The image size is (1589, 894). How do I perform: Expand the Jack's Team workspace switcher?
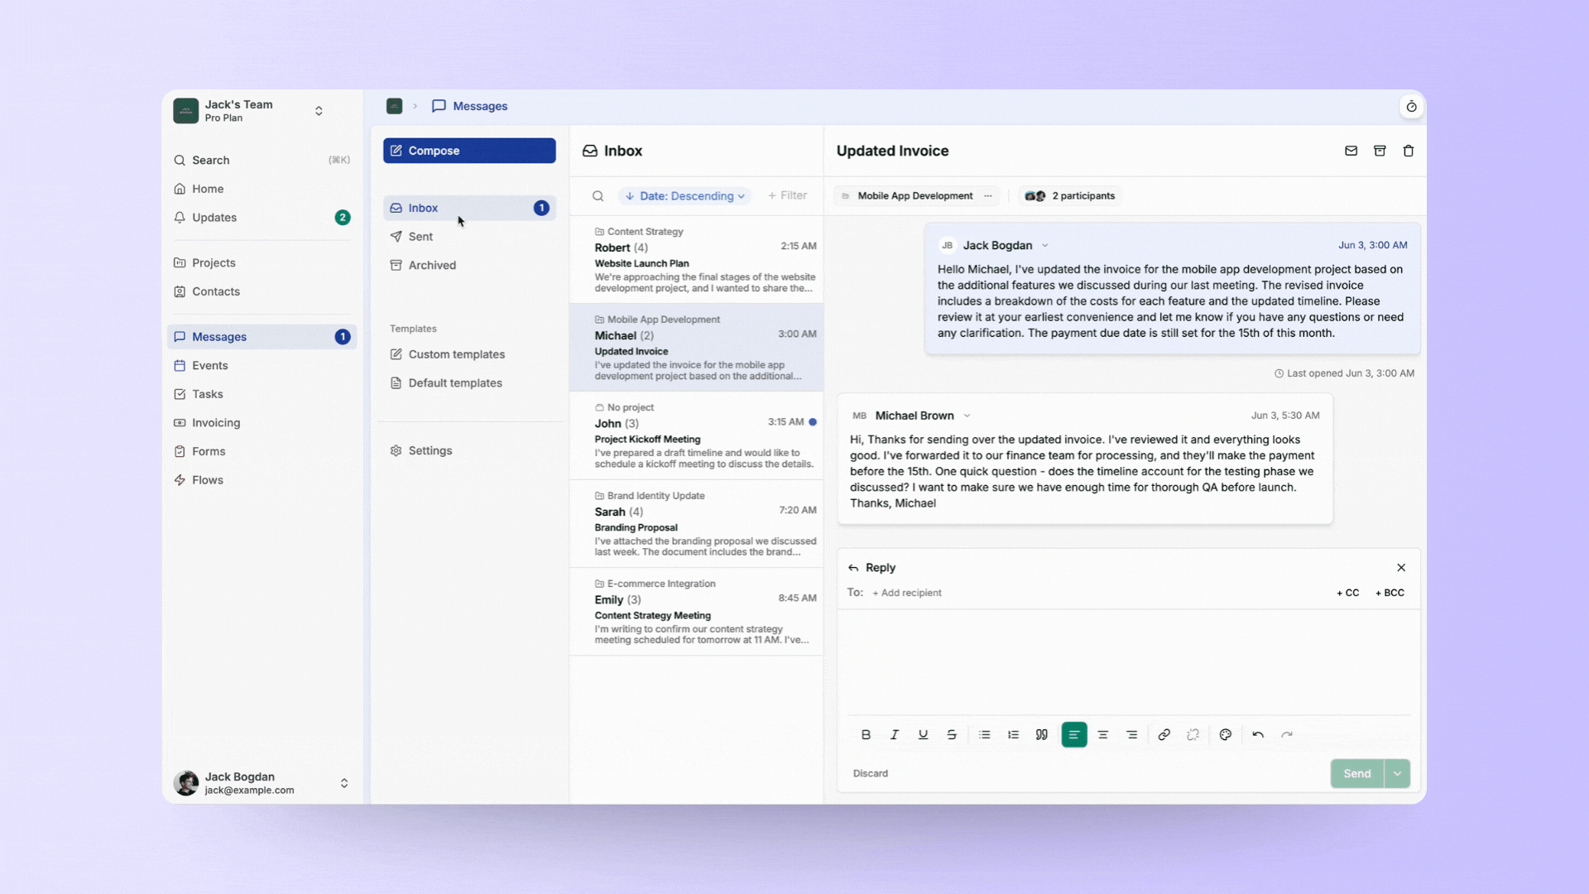click(x=319, y=111)
